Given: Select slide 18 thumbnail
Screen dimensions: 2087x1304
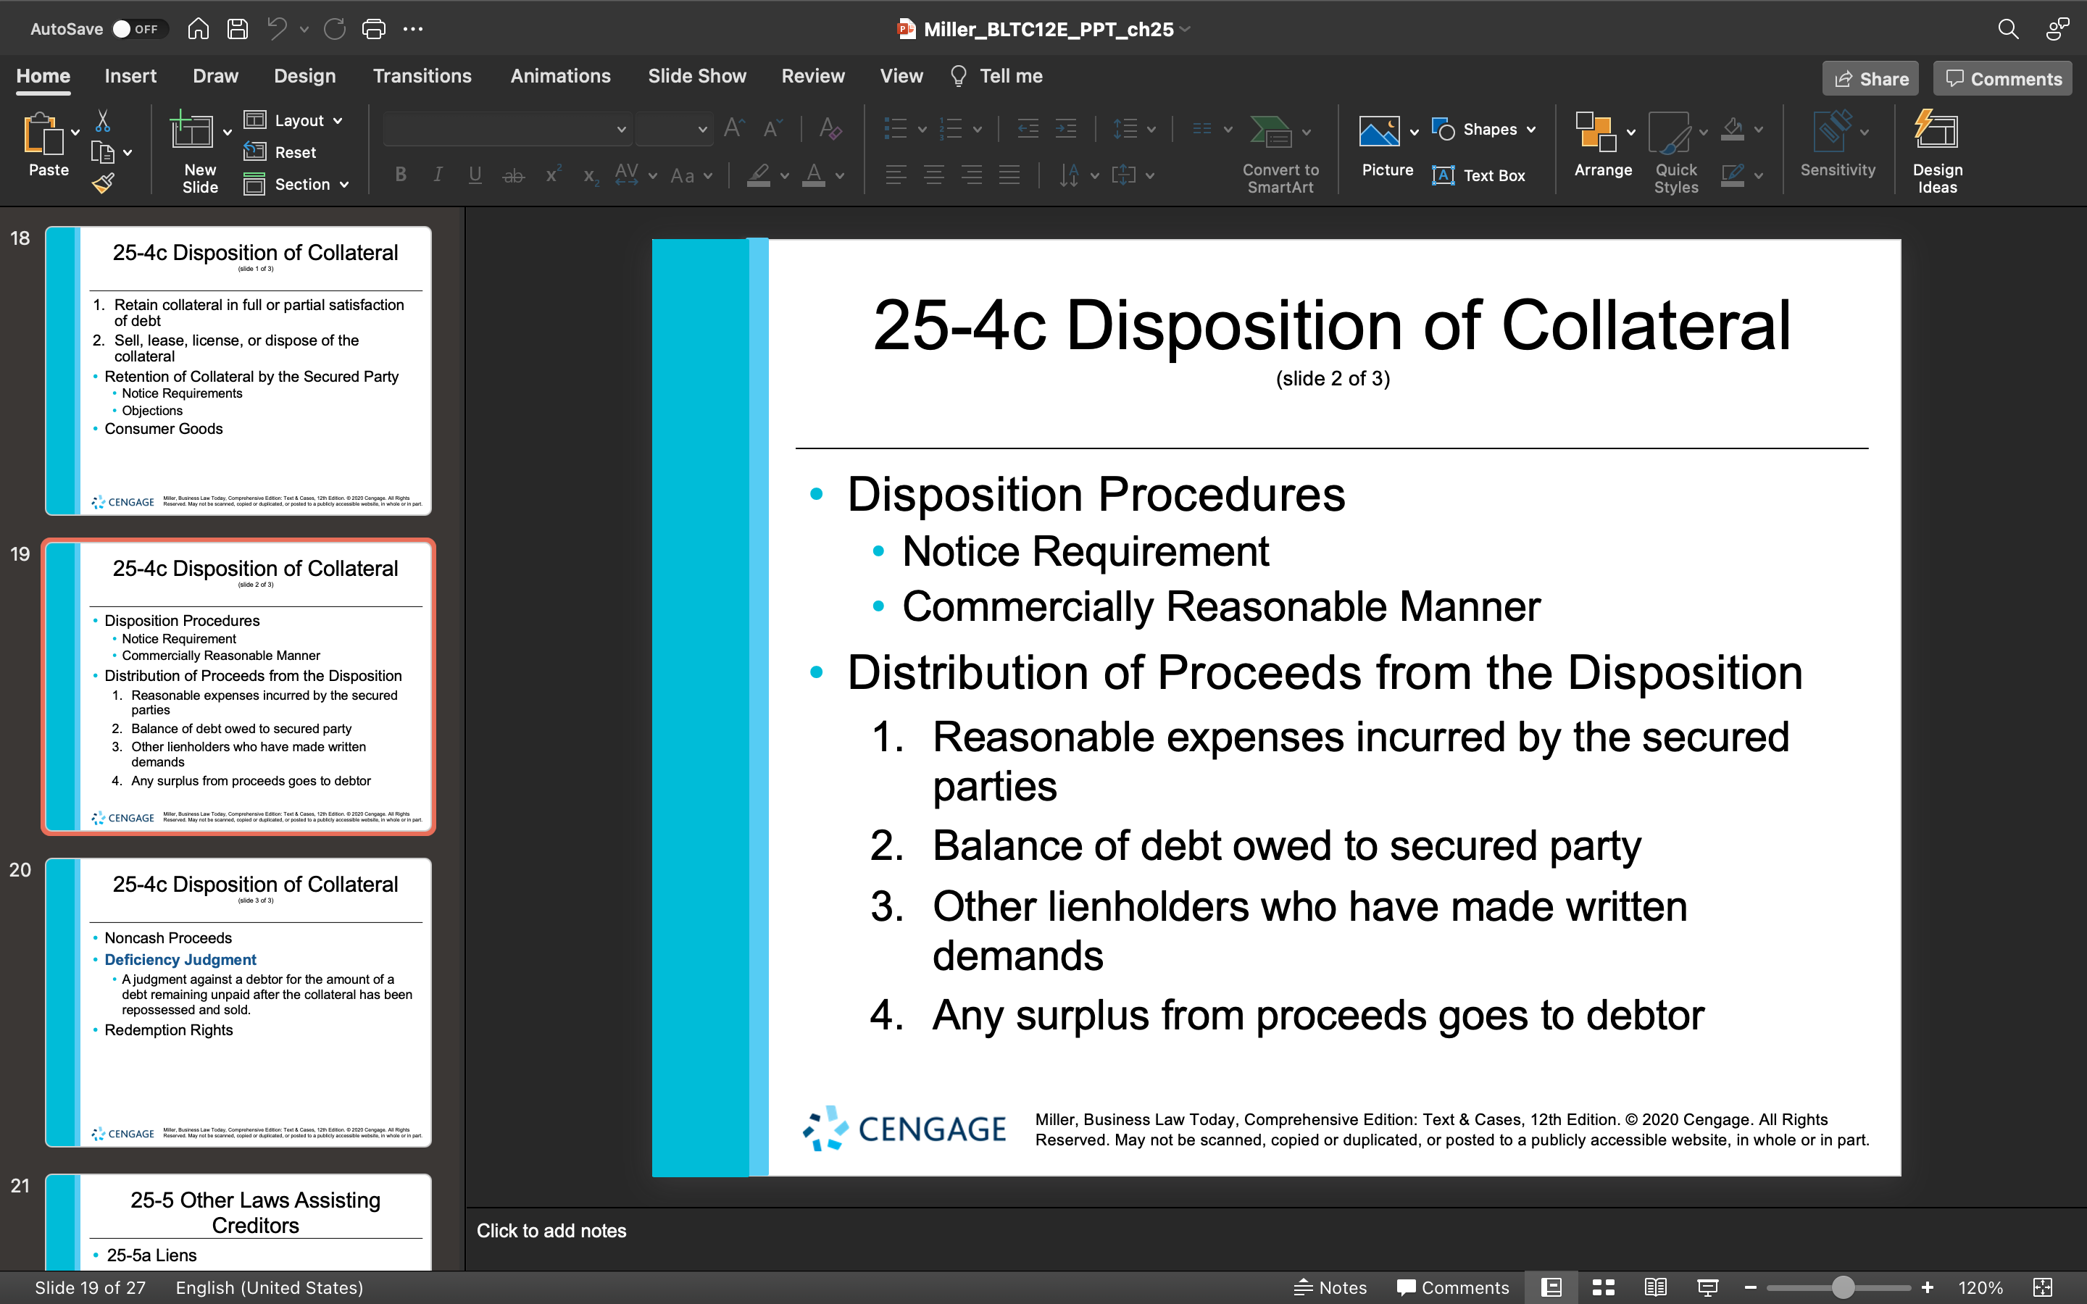Looking at the screenshot, I should [238, 371].
